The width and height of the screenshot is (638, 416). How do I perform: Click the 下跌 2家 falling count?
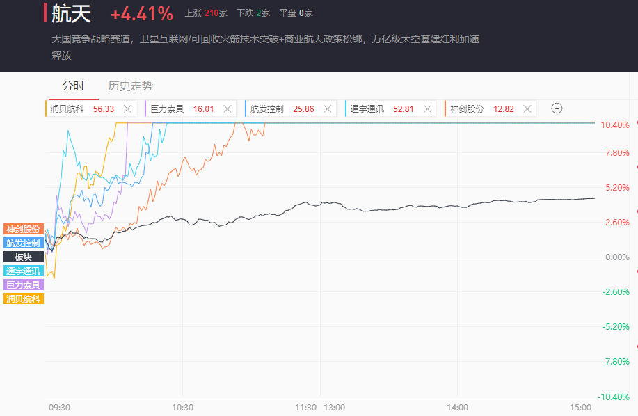253,13
